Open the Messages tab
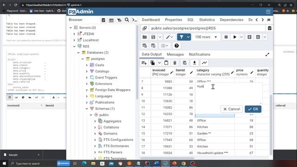This screenshot has width=297, height=167. 175,55
